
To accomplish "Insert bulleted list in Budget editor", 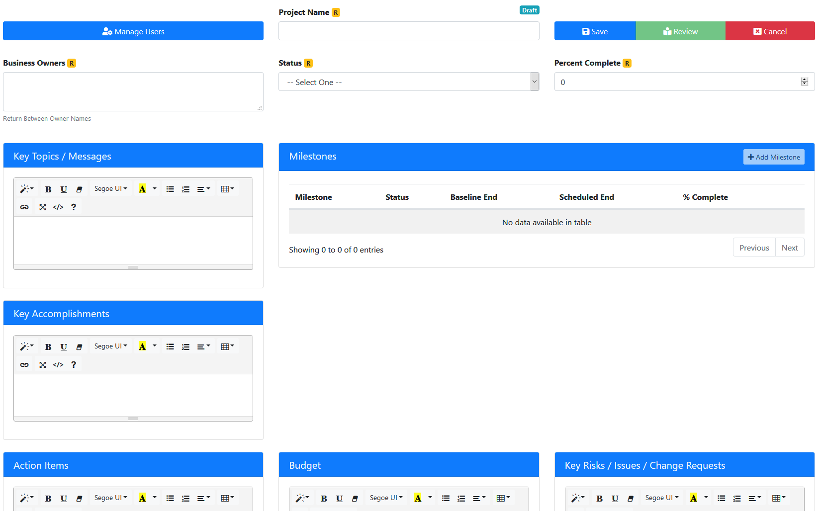I will [446, 498].
